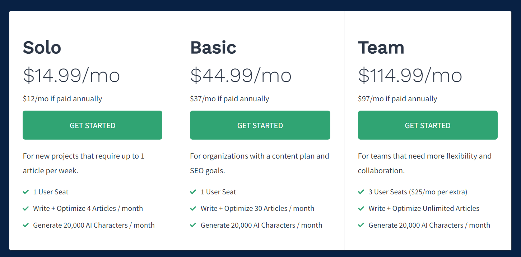This screenshot has height=257, width=521.
Task: Click the $97/mo if paid annually text
Action: [397, 99]
